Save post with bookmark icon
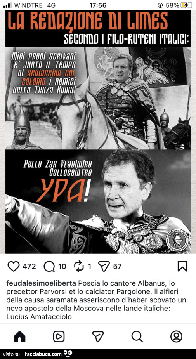The width and height of the screenshot is (196, 359). [182, 266]
